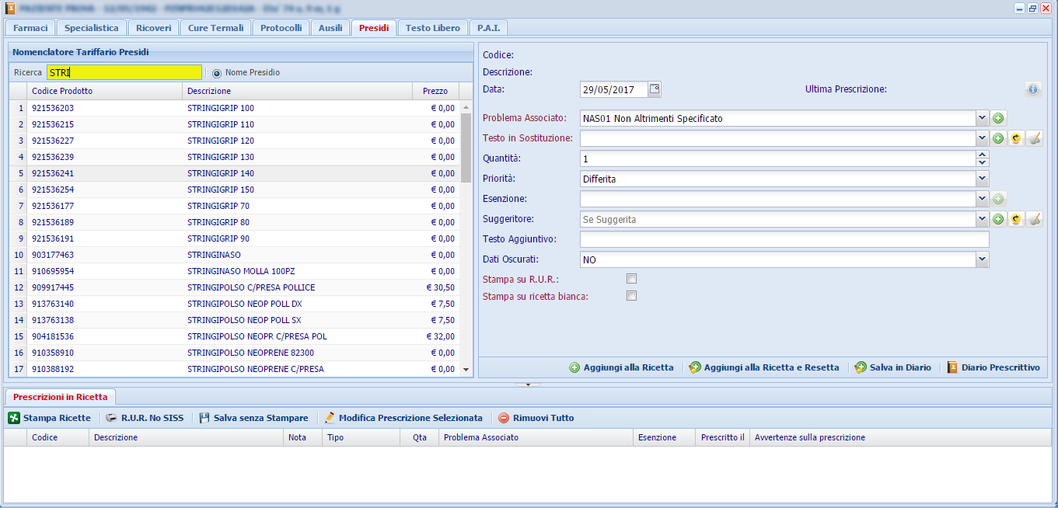Click product code 921536191
The width and height of the screenshot is (1058, 508).
[x=53, y=238]
